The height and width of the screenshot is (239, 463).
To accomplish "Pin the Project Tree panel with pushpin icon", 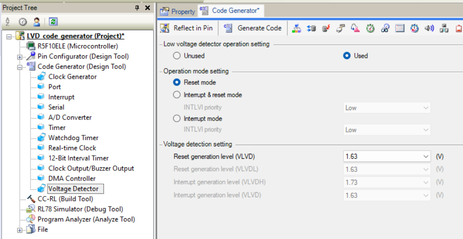I will pyautogui.click(x=137, y=8).
